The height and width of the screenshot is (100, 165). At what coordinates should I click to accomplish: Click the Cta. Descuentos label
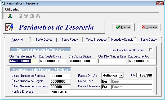(x=139, y=56)
